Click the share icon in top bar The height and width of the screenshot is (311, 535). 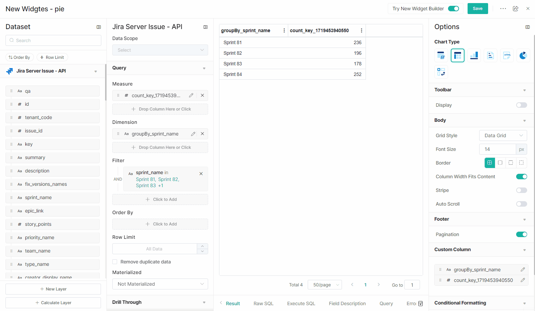(x=515, y=9)
